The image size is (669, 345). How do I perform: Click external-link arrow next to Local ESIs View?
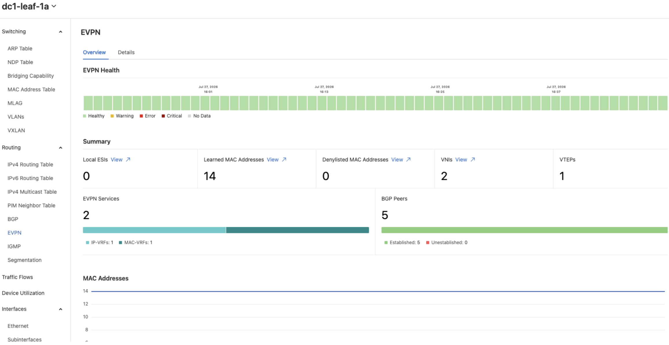pos(128,159)
